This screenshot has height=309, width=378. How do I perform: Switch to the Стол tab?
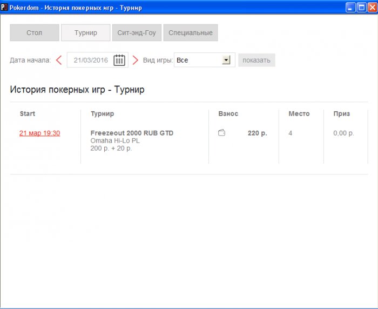(x=34, y=33)
